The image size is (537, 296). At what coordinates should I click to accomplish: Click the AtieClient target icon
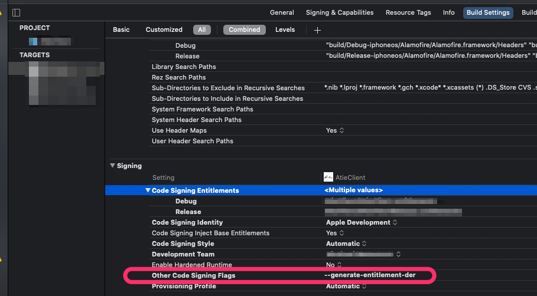click(x=329, y=177)
